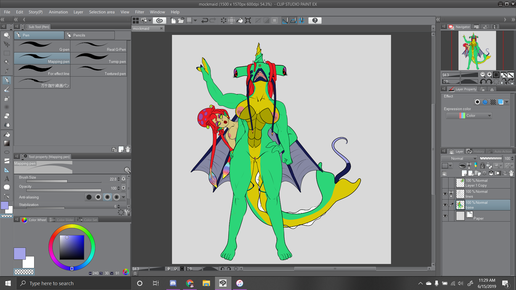The width and height of the screenshot is (516, 290).
Task: Delete layer with trash icon in Layer panel
Action: pyautogui.click(x=511, y=173)
